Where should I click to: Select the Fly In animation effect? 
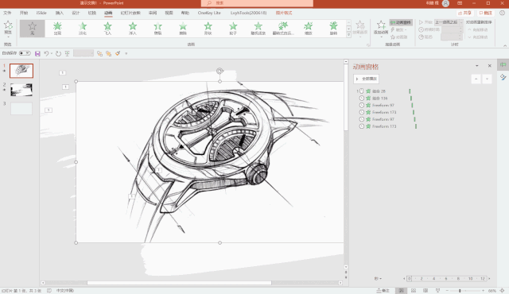pyautogui.click(x=107, y=28)
